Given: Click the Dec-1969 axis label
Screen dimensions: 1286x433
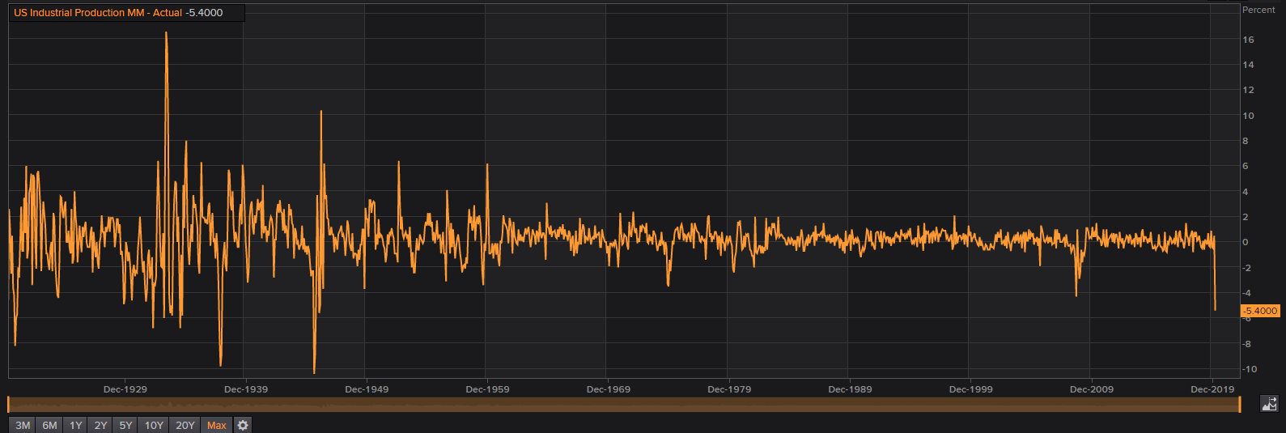Looking at the screenshot, I should (x=609, y=389).
